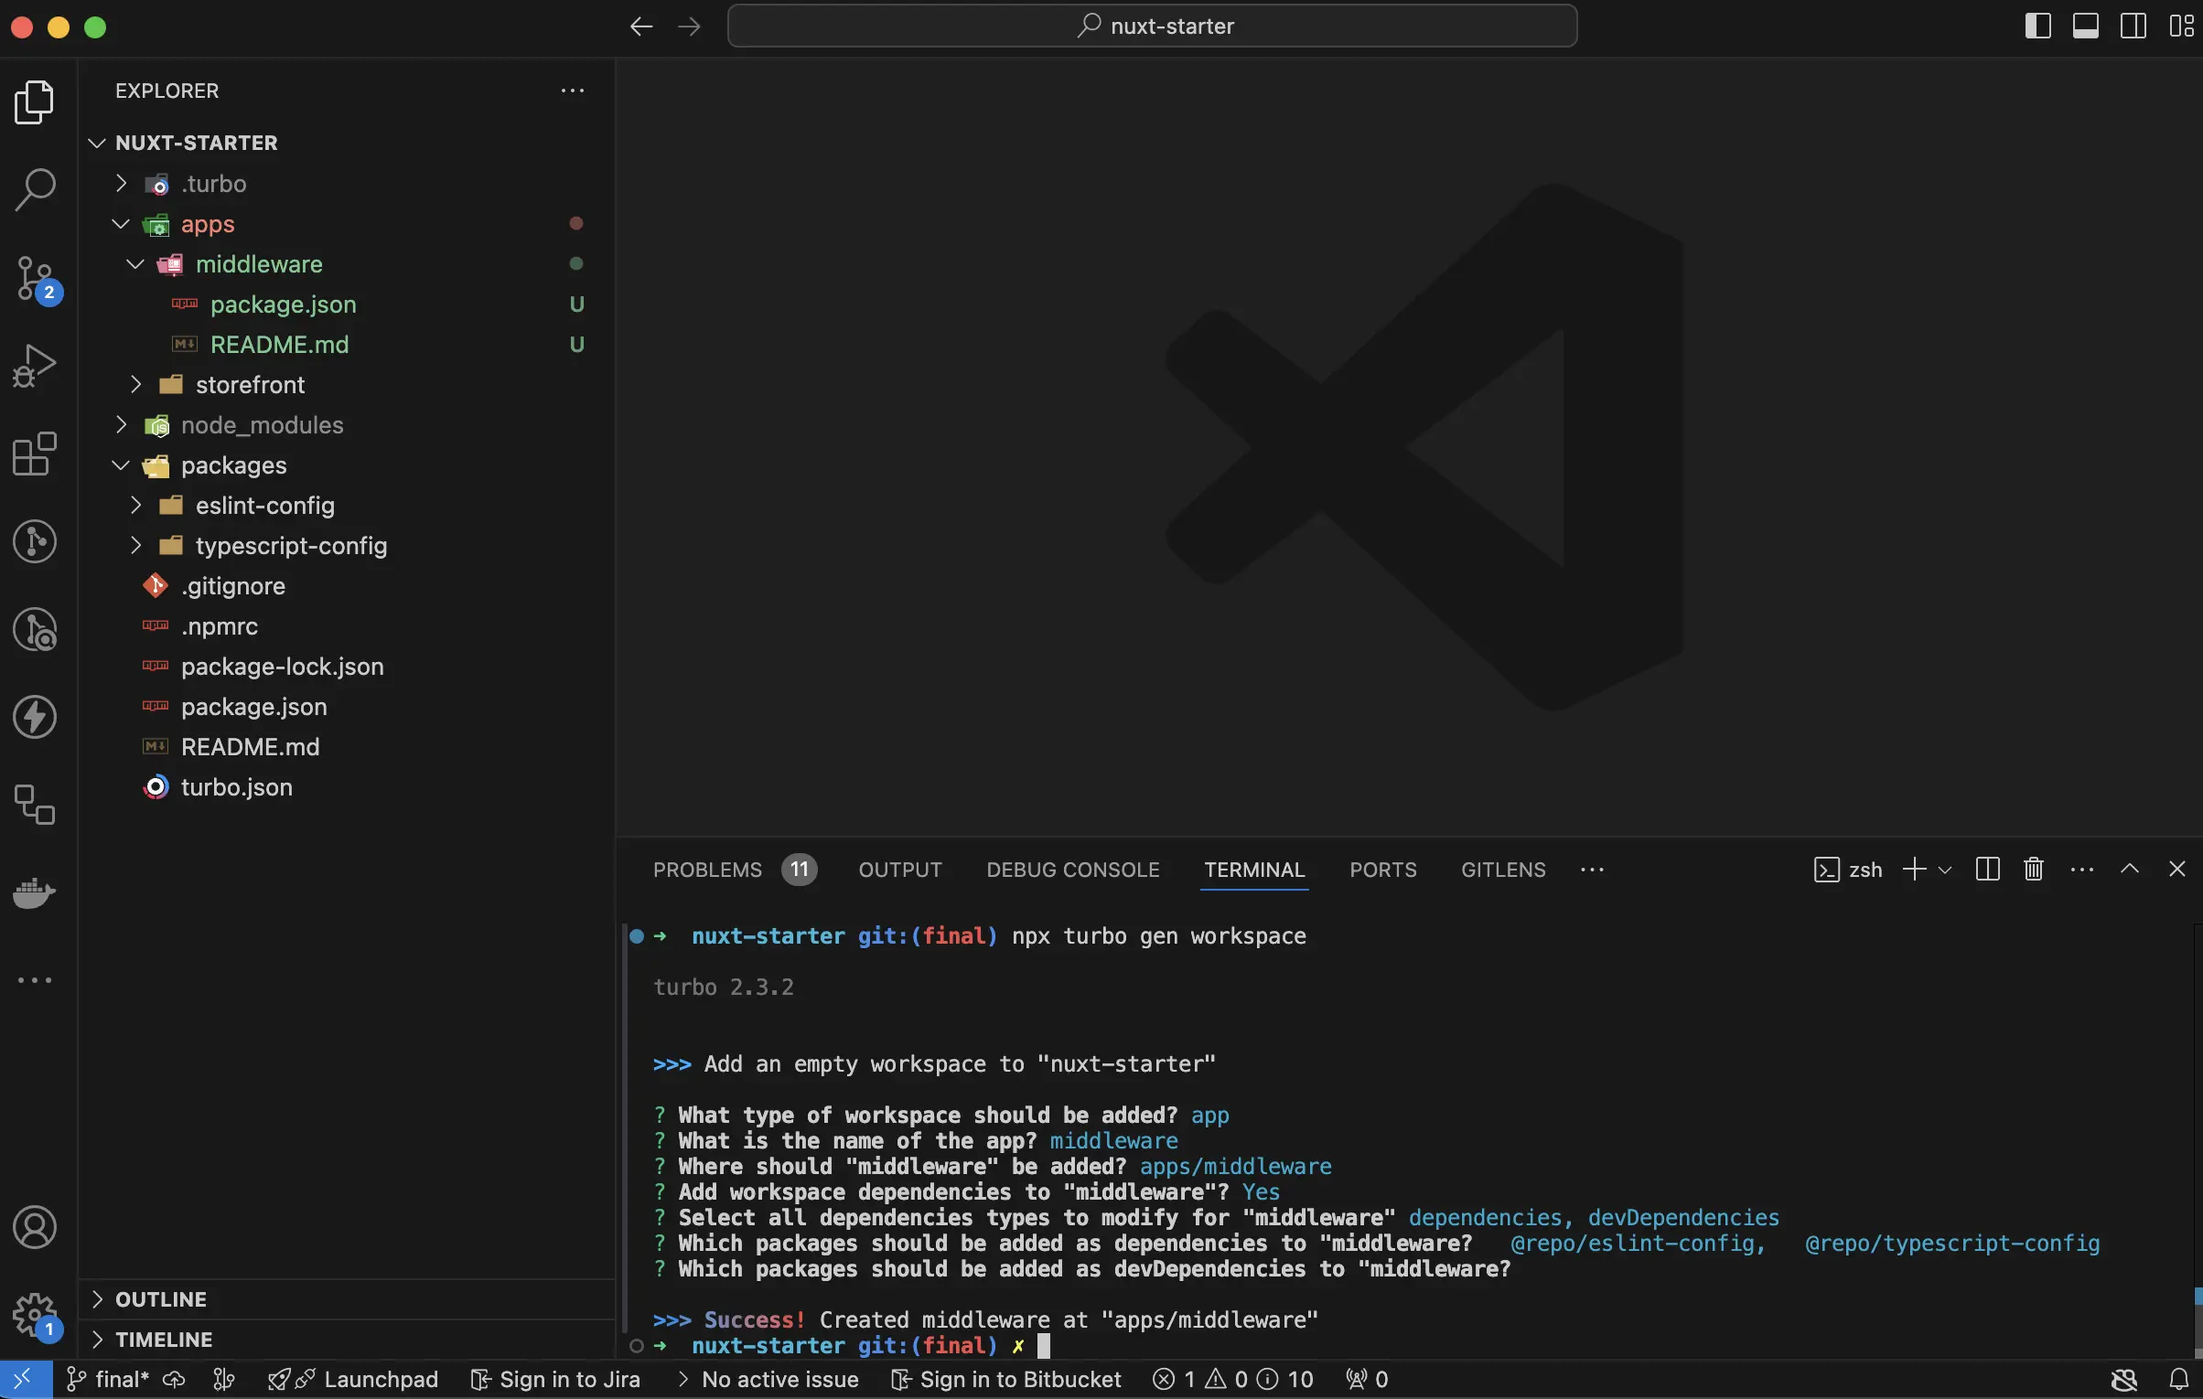Screen dimensions: 2203x1399
Task: Toggle the secondary sidebar
Action: click(2133, 26)
